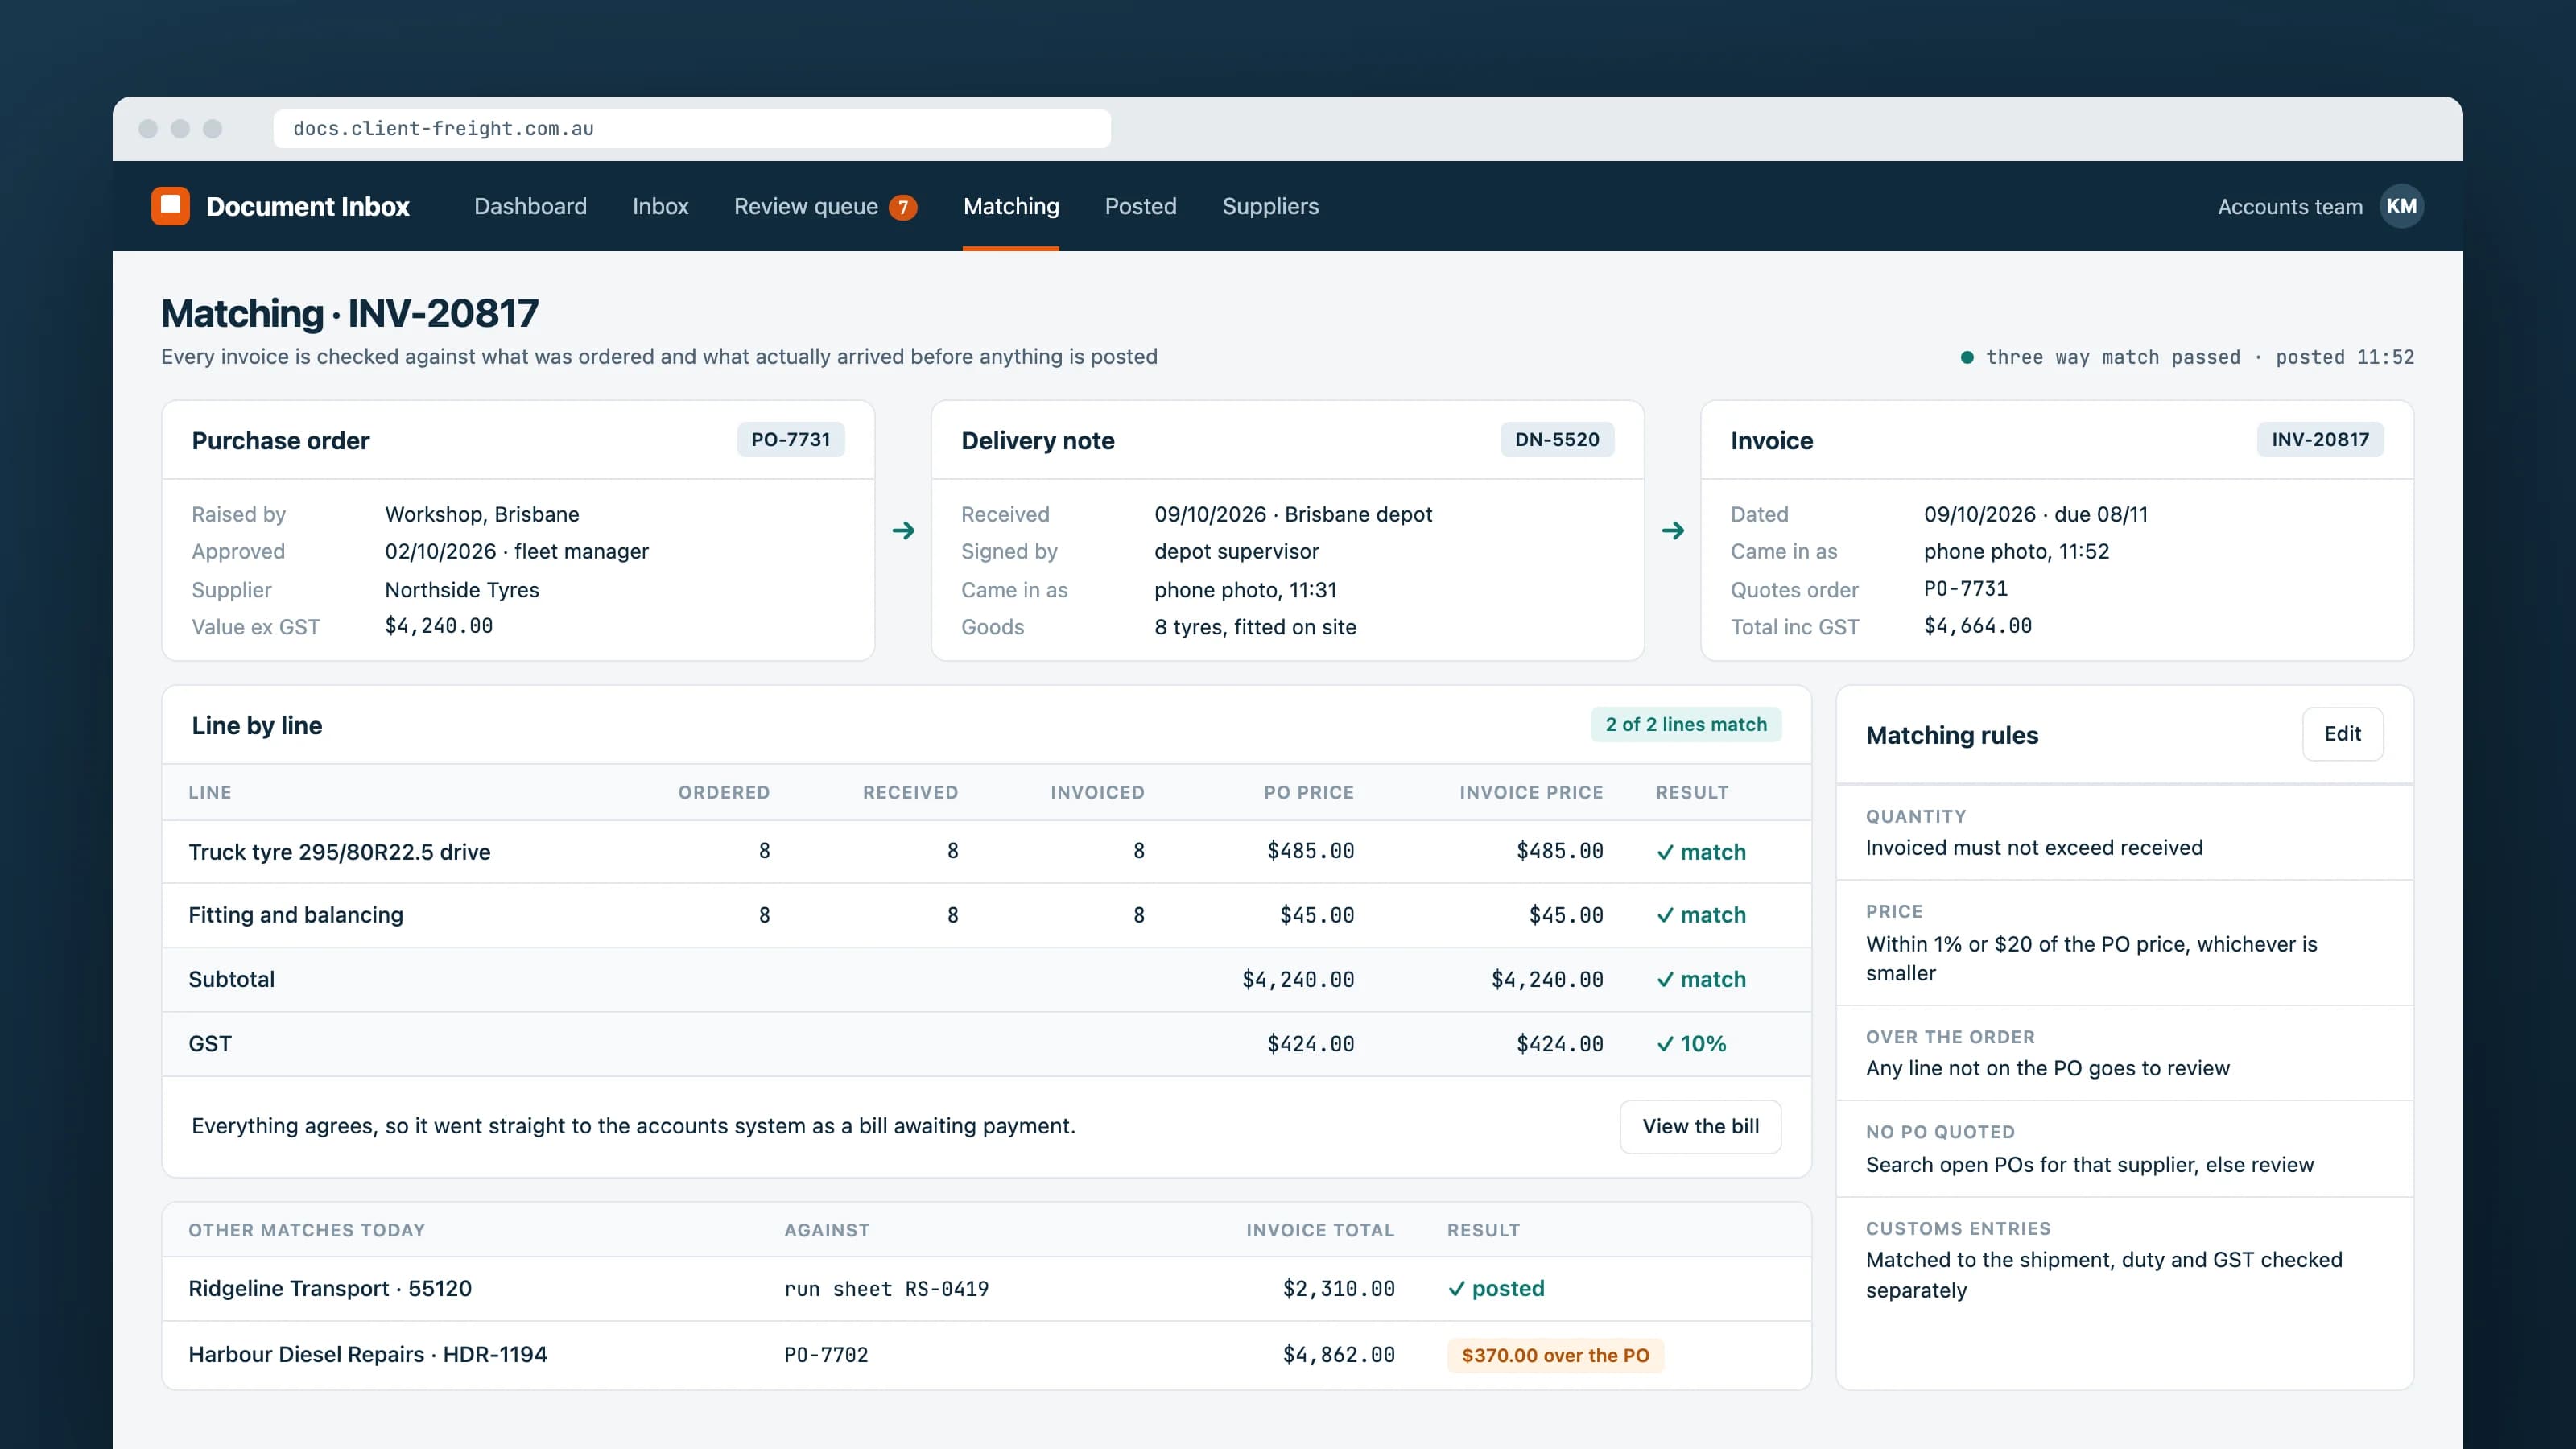Click the Subtotal row label

coord(231,979)
